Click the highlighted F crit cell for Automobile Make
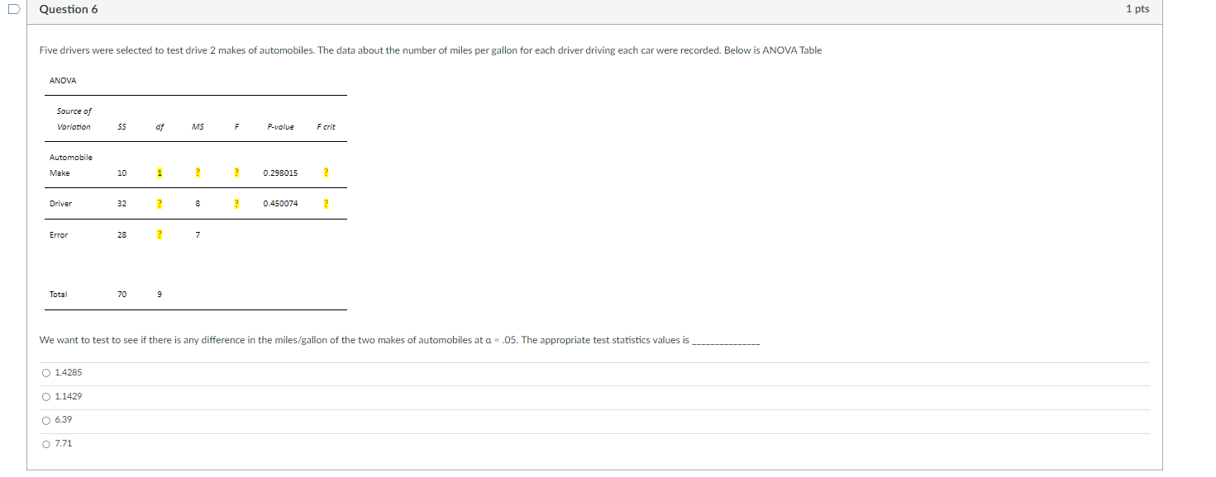Viewport: 1216px width, 477px height. [x=326, y=172]
